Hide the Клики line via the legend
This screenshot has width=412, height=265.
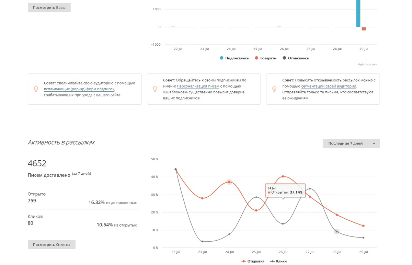point(278,261)
